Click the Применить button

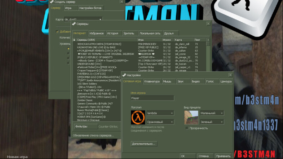(224, 156)
